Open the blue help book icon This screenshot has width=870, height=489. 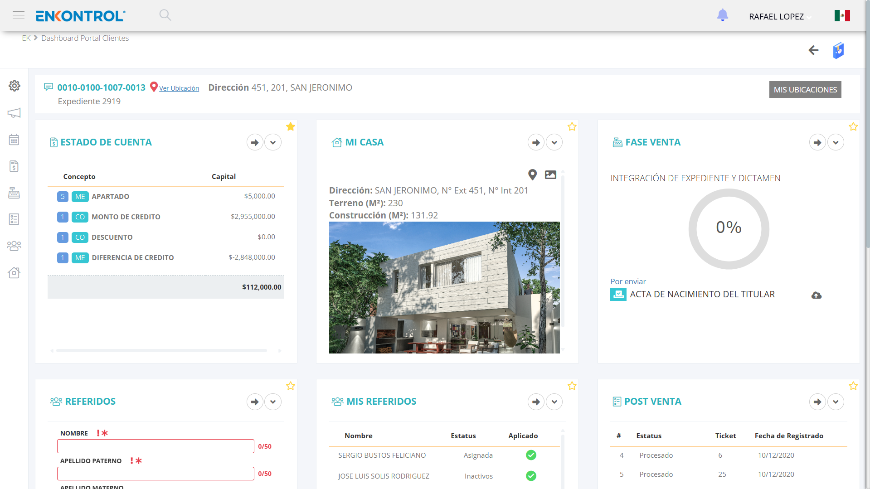point(838,50)
